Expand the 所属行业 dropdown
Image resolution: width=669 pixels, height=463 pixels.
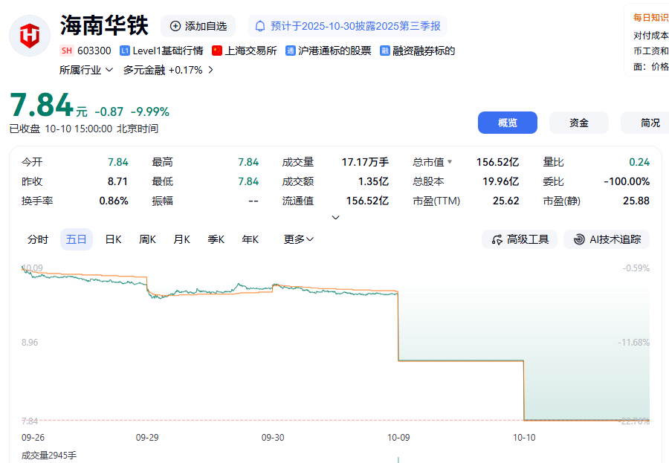(x=85, y=70)
